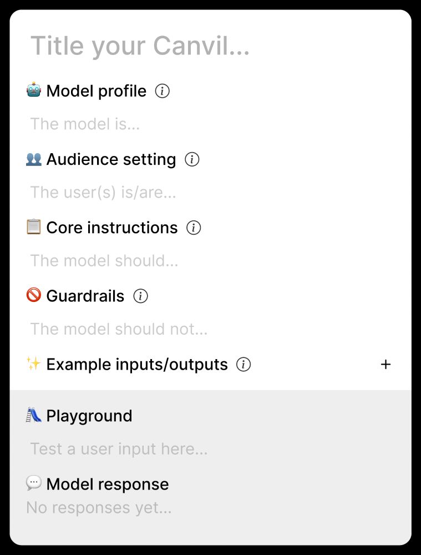The height and width of the screenshot is (555, 421).
Task: View info for Example inputs/outputs
Action: click(244, 364)
